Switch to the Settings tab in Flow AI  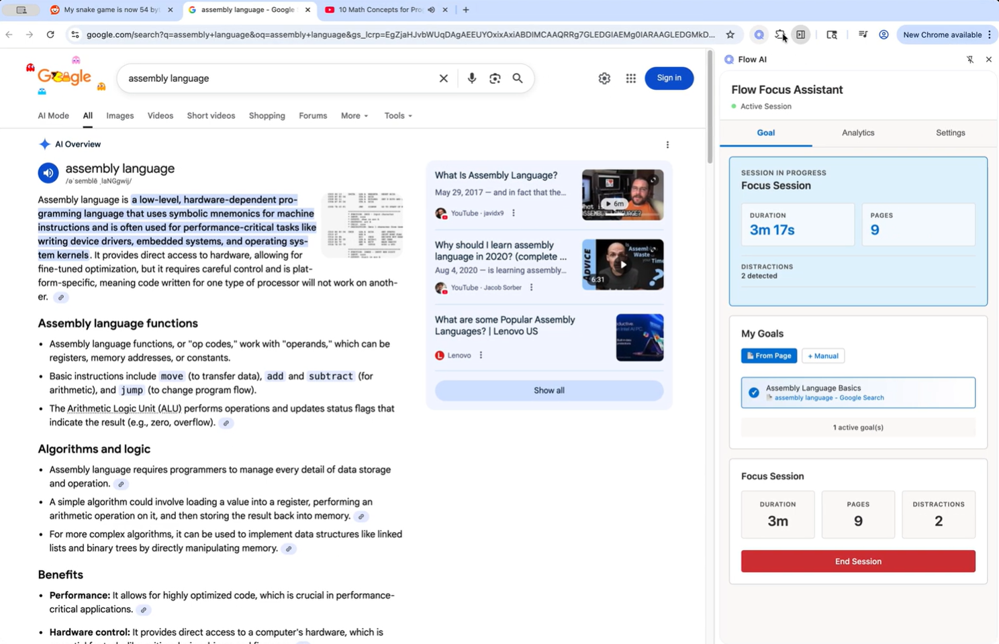click(x=950, y=133)
